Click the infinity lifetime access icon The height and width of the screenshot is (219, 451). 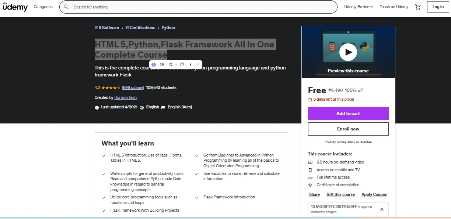click(x=310, y=177)
